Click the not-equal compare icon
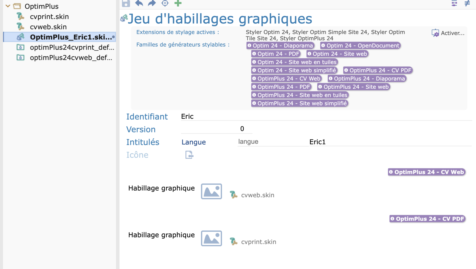The image size is (476, 269). [467, 3]
